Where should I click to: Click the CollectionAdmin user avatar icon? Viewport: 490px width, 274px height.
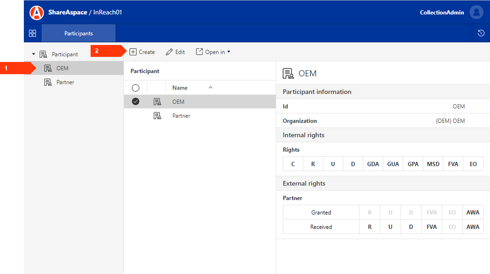[x=476, y=12]
